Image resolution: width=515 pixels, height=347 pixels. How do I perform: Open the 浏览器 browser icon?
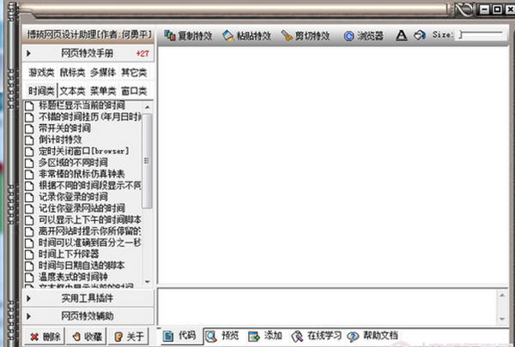click(348, 36)
